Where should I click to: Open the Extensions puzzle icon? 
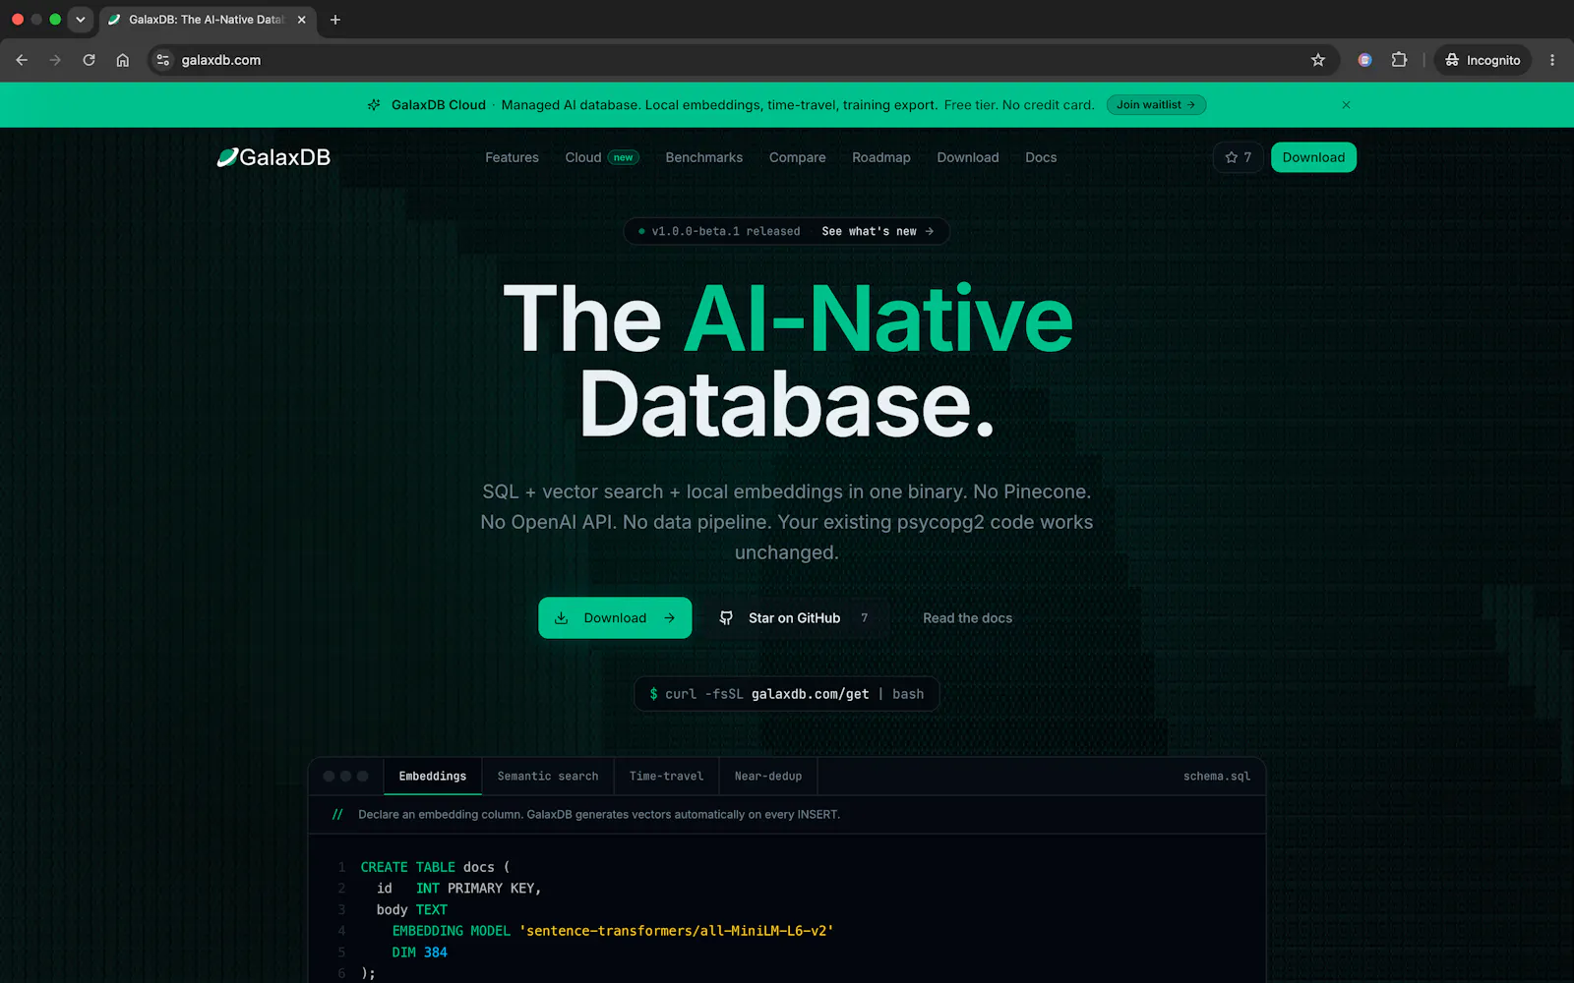pos(1399,60)
